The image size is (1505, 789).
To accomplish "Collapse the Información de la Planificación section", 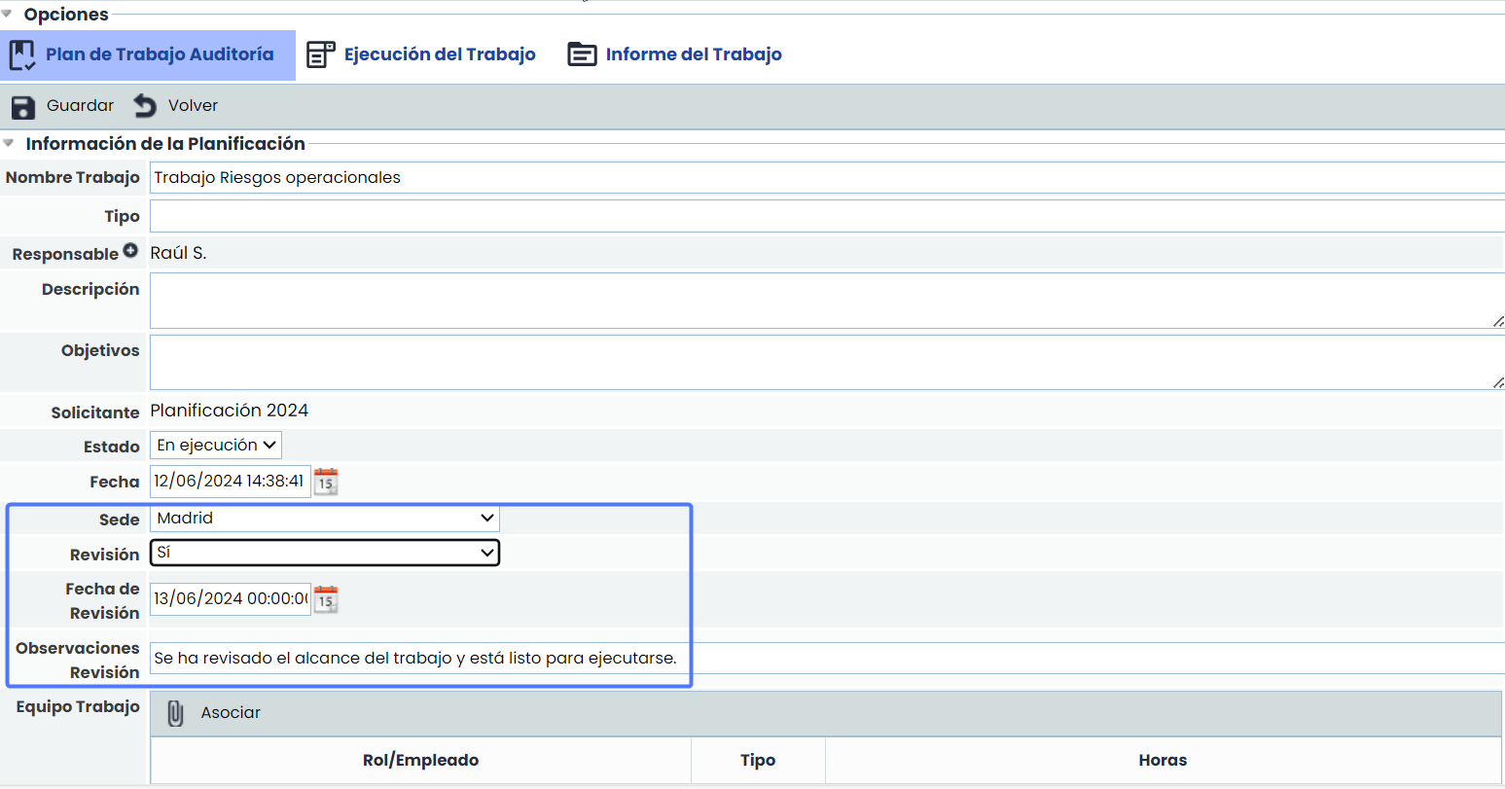I will [x=9, y=144].
